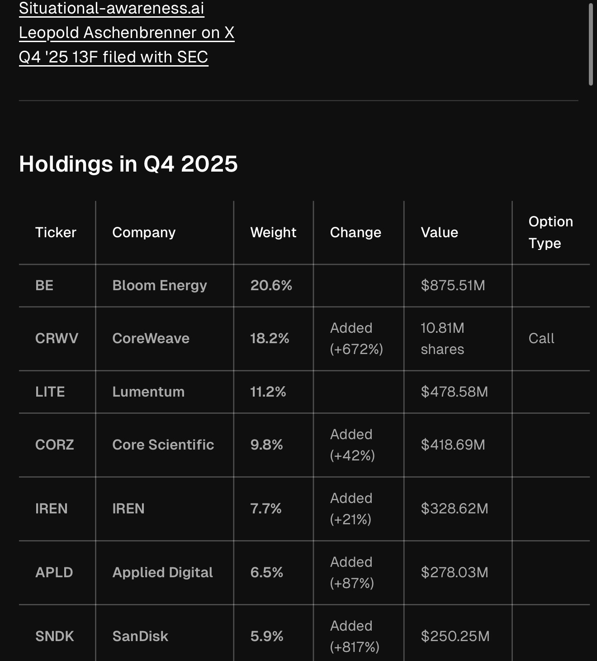597x661 pixels.
Task: Click the SanDisk company name
Action: click(x=140, y=636)
